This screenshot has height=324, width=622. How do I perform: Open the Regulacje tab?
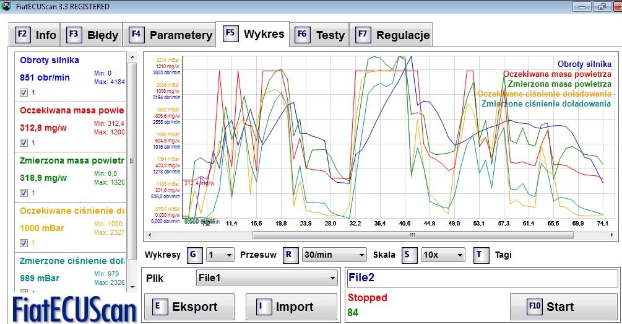click(x=391, y=35)
